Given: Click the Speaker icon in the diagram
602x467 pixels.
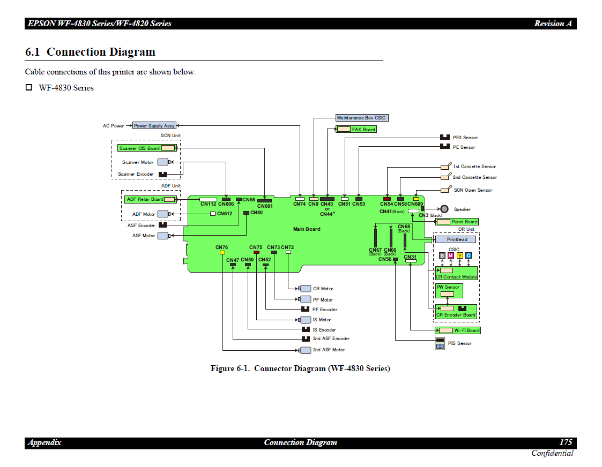Looking at the screenshot, I should [444, 209].
